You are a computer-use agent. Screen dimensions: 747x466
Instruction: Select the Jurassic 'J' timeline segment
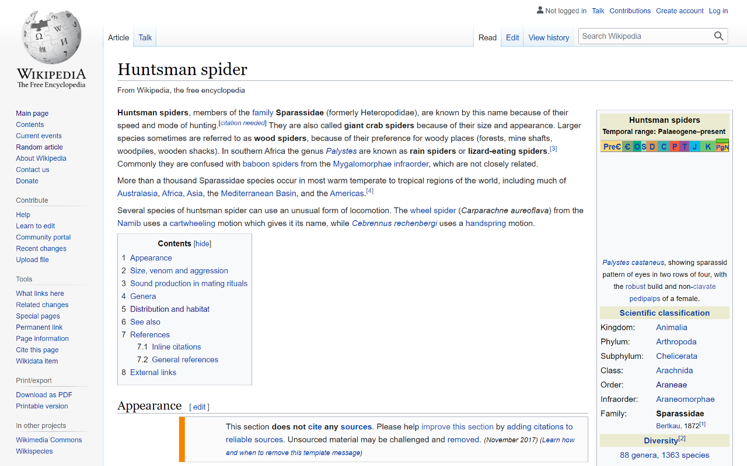tap(694, 147)
